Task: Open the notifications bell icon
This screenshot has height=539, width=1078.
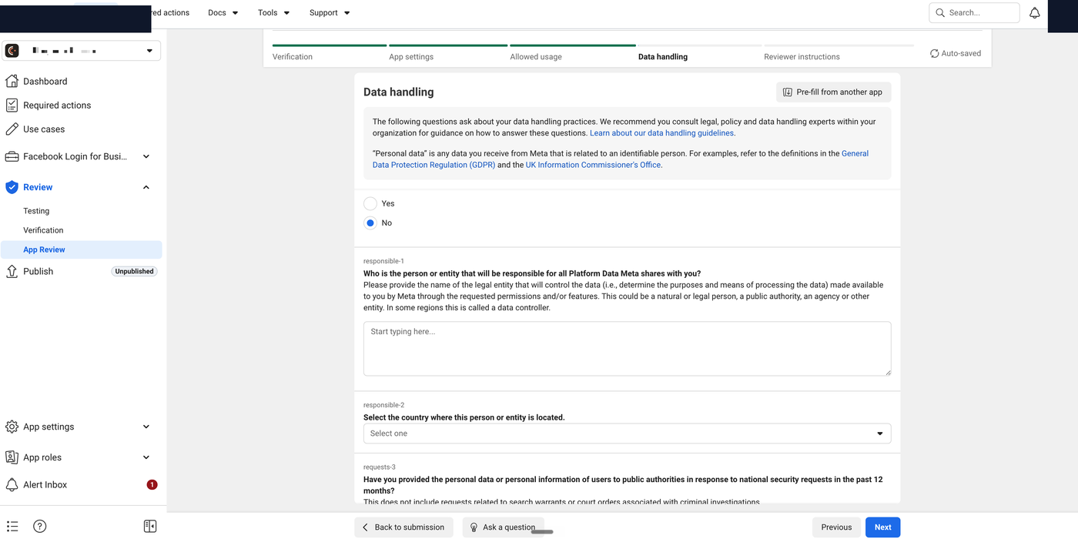Action: 1035,13
